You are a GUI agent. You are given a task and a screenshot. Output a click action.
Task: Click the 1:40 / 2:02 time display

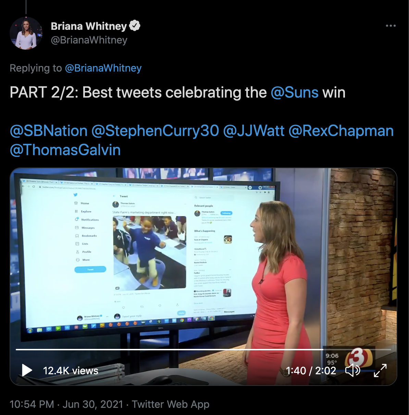(311, 370)
